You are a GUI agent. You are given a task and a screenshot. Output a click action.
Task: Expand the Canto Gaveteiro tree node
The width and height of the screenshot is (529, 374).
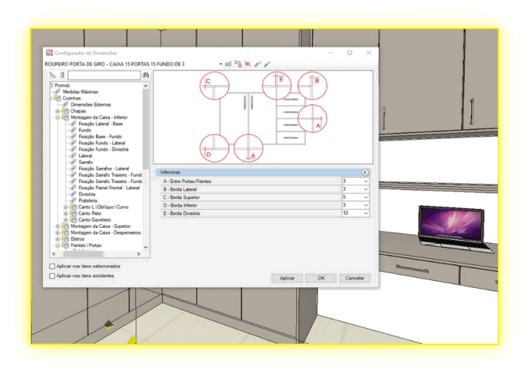coord(66,219)
